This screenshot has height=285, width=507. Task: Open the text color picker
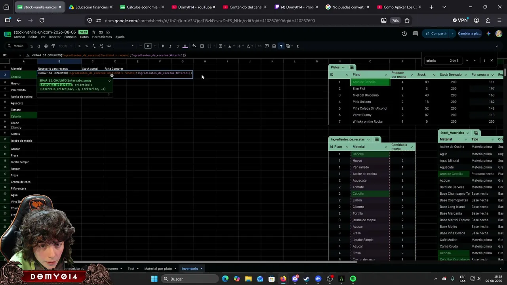pyautogui.click(x=185, y=46)
